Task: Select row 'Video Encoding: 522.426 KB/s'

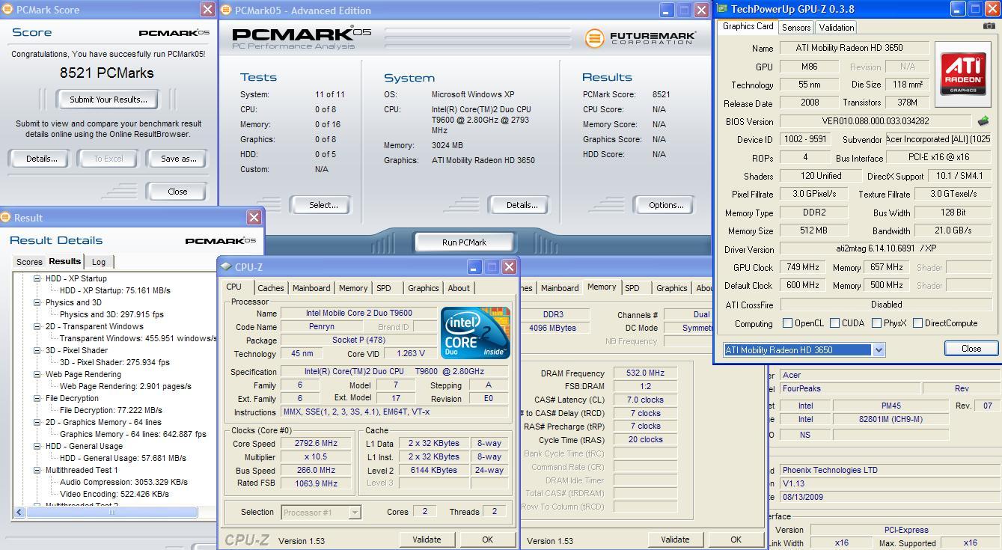Action: click(114, 494)
